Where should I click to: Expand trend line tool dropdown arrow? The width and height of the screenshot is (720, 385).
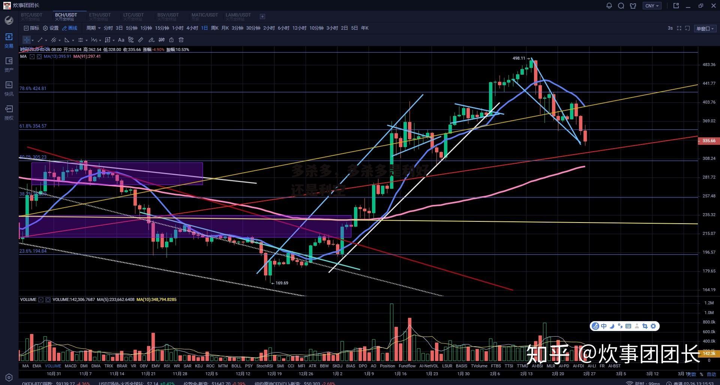(46, 40)
